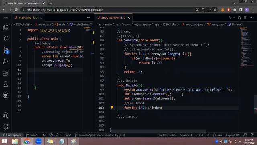Open the Windows Start menu
The height and width of the screenshot is (145, 257).
4,141
